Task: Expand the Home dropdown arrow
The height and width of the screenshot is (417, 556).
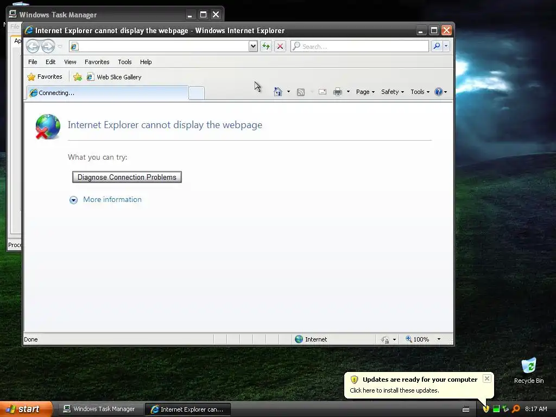Action: click(x=288, y=92)
